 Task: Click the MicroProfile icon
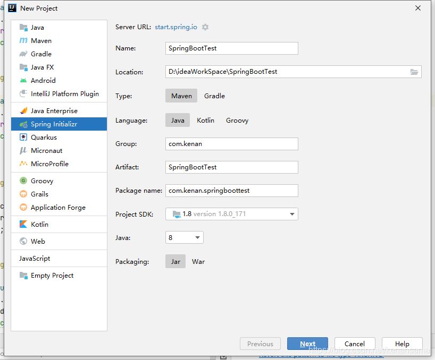(x=23, y=164)
